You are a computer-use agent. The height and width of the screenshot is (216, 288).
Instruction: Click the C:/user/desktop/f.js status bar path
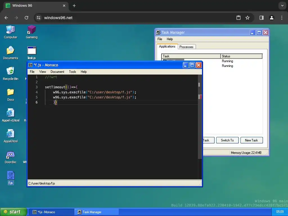click(x=42, y=183)
